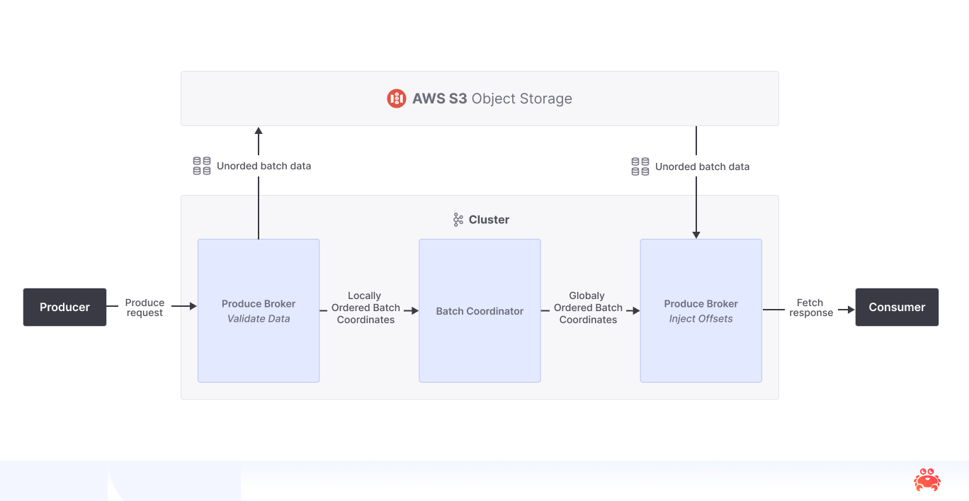Click the right database stack icon near Unorded batch data
The width and height of the screenshot is (969, 501).
[x=640, y=166]
